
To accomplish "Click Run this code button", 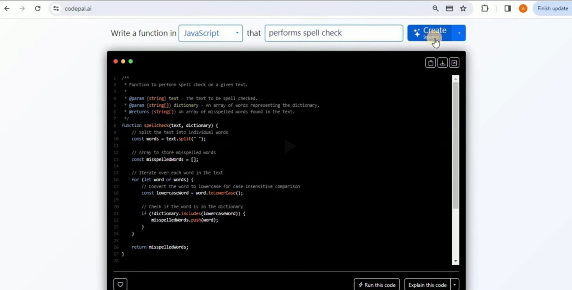I will [377, 285].
